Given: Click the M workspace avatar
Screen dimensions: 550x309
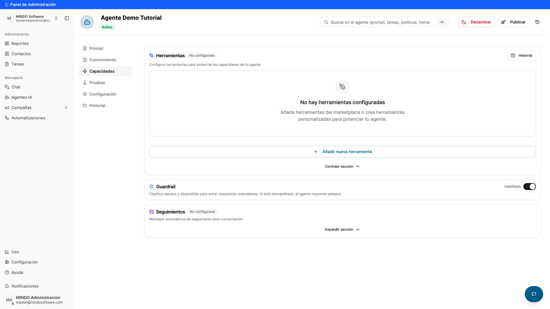Looking at the screenshot, I should [x=9, y=18].
